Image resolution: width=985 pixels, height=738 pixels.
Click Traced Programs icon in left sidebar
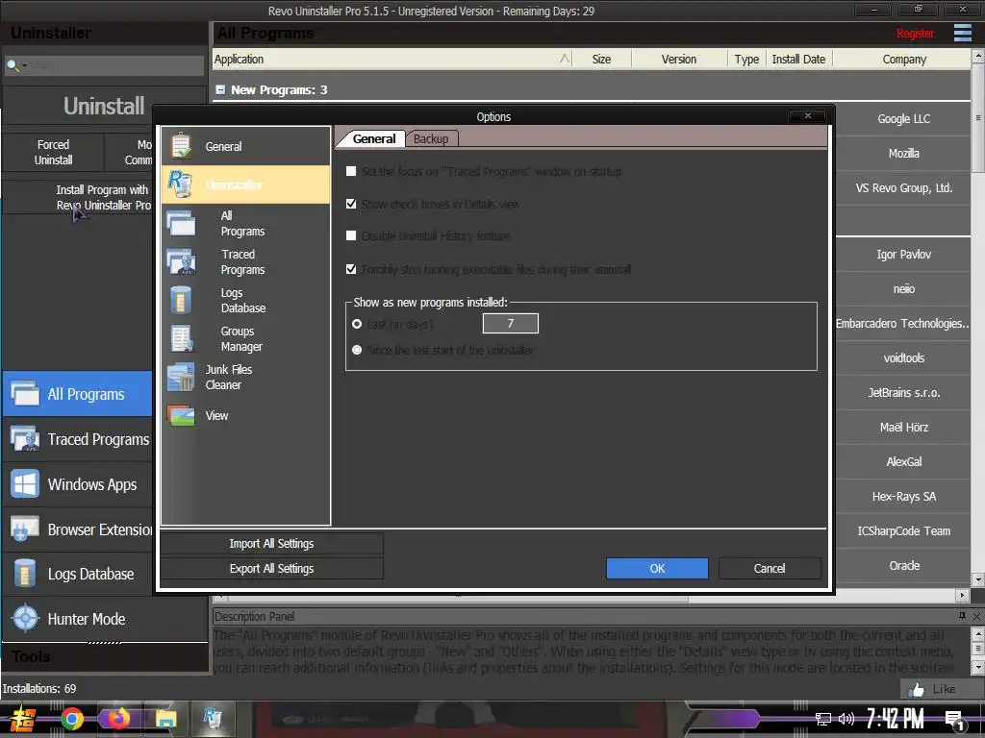[x=25, y=438]
